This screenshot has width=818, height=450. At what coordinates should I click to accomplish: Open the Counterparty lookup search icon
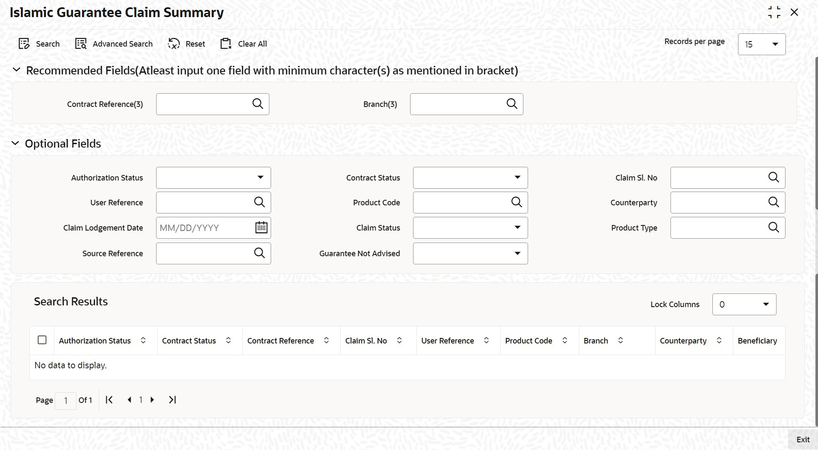click(x=773, y=202)
